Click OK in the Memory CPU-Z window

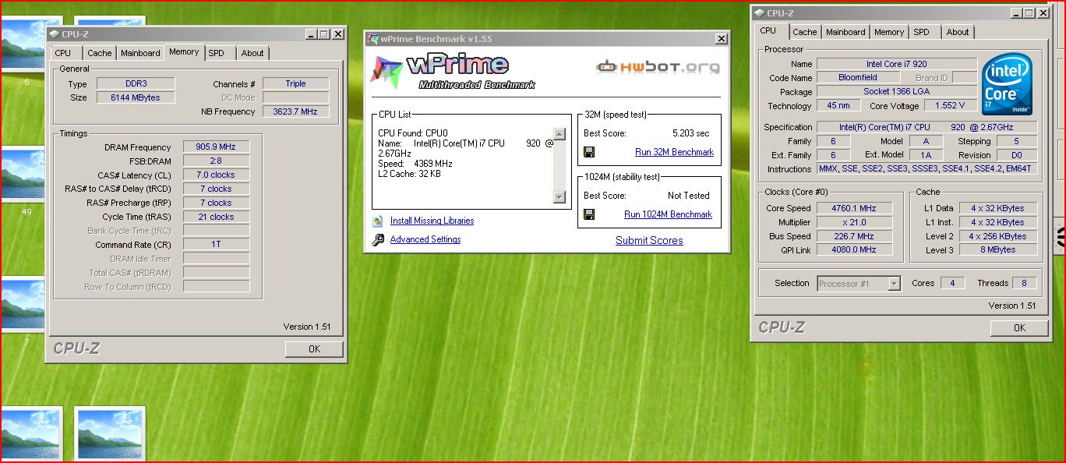pos(314,349)
